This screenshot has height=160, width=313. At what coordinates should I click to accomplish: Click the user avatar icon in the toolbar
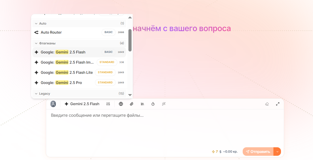point(53,104)
